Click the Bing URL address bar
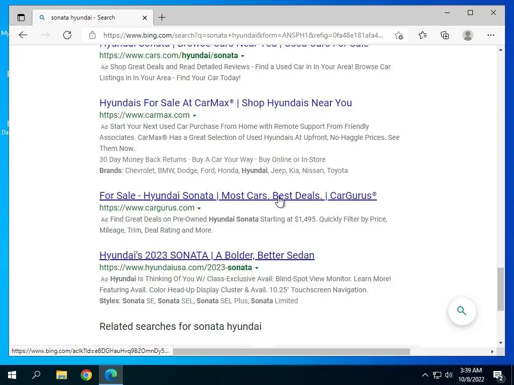514x385 pixels. (243, 35)
